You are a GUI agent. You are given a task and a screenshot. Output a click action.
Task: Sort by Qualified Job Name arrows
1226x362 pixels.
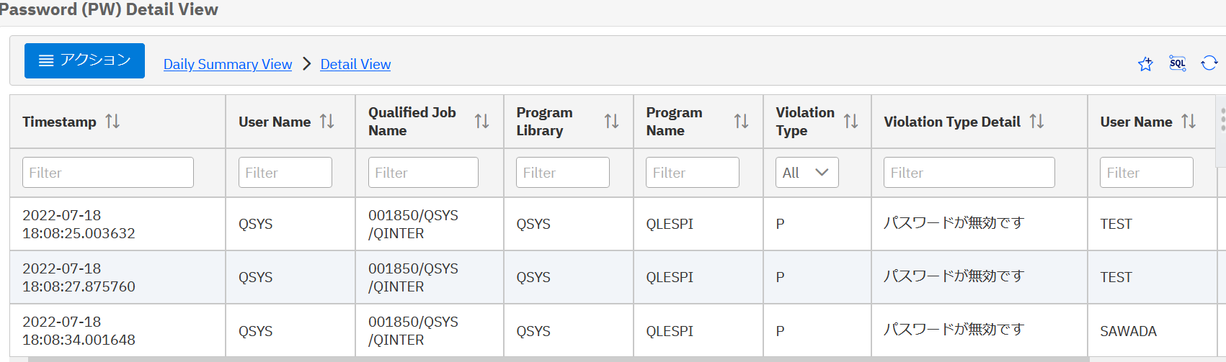(481, 121)
